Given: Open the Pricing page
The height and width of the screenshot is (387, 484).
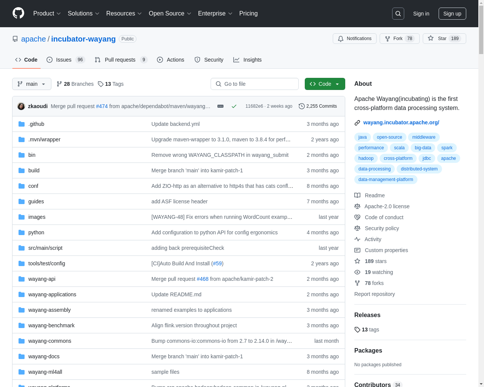Looking at the screenshot, I should 248,14.
